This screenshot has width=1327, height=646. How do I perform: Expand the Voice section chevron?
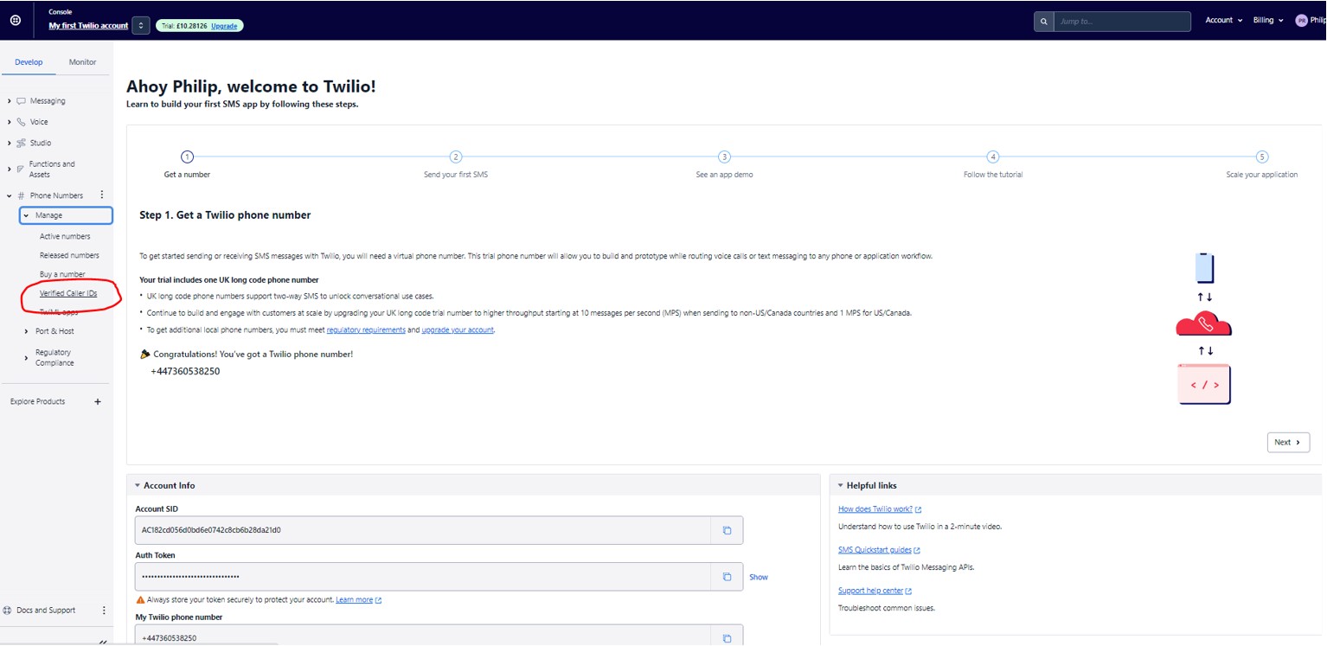pos(10,122)
